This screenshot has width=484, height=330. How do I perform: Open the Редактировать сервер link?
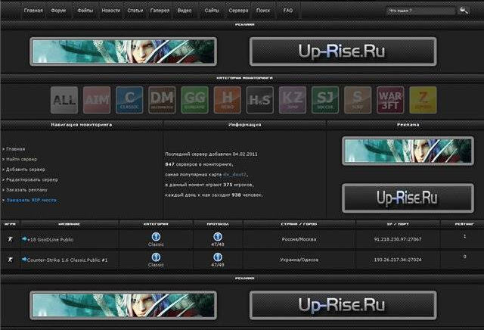pos(32,179)
